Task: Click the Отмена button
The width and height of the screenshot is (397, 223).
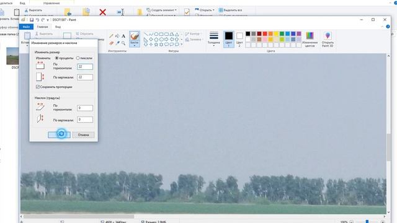Action: point(83,135)
